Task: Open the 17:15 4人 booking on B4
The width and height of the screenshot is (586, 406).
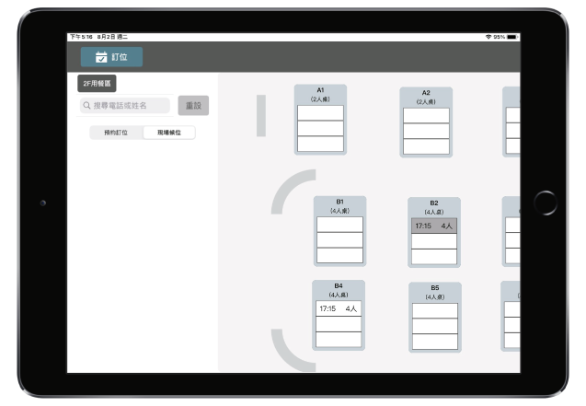Action: [x=339, y=308]
